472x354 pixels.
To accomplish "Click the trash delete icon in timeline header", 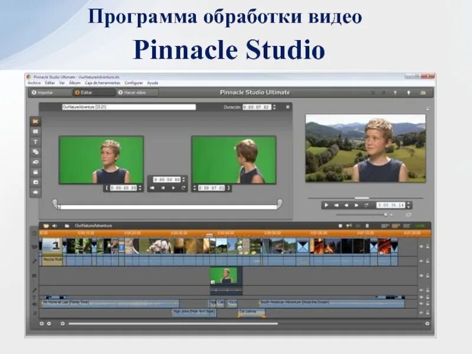I will click(x=367, y=225).
